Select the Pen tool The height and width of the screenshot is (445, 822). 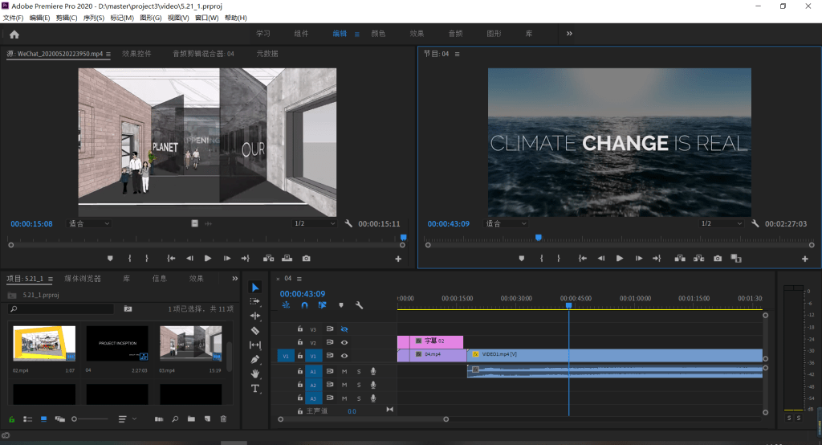point(255,359)
